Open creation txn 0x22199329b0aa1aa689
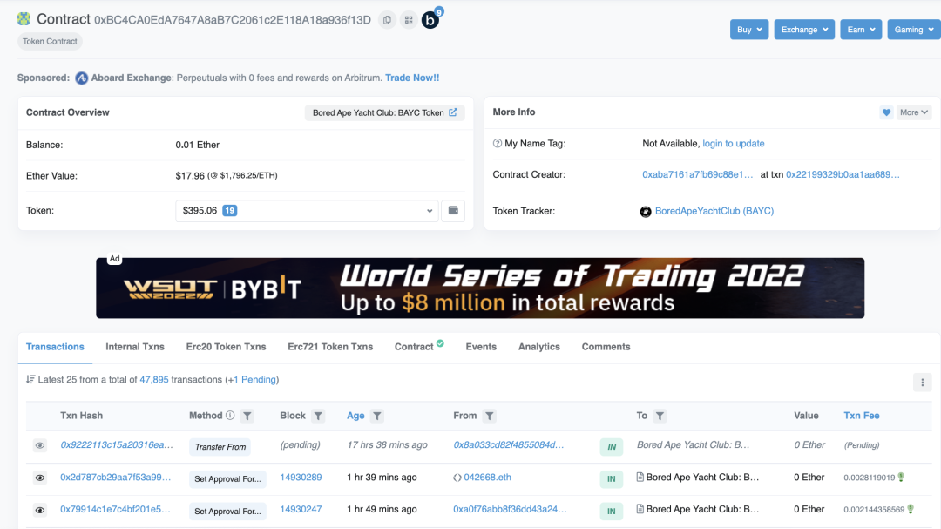 tap(843, 174)
